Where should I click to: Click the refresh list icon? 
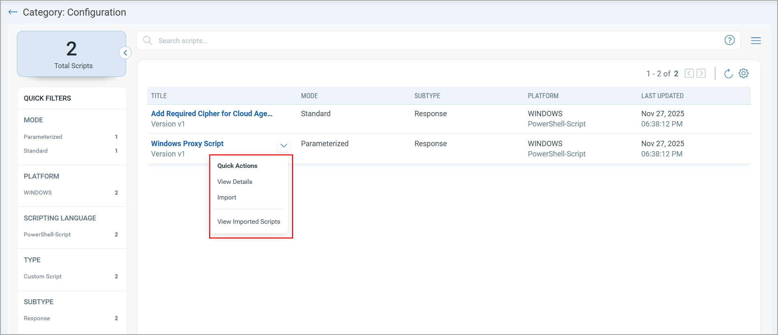[728, 73]
